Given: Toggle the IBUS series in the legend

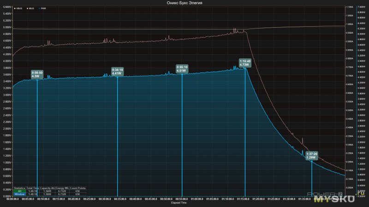Looking at the screenshot, I should click(30, 8).
